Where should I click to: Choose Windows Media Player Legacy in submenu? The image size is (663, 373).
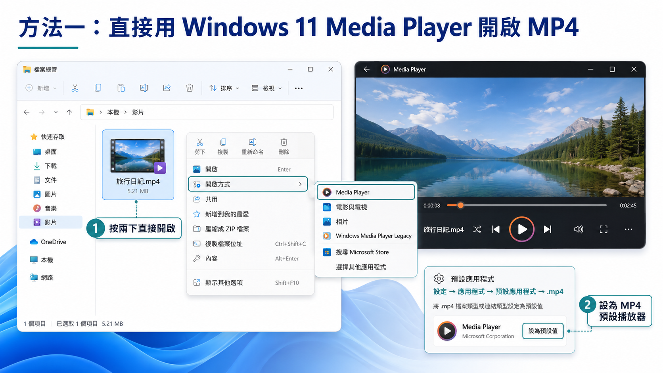[366, 236]
